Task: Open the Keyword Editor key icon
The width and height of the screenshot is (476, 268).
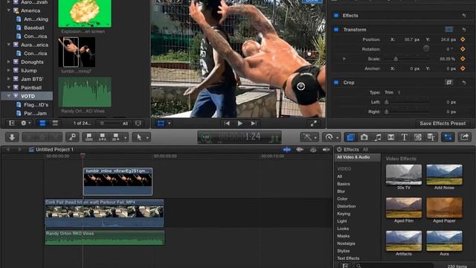Action: pyautogui.click(x=73, y=137)
